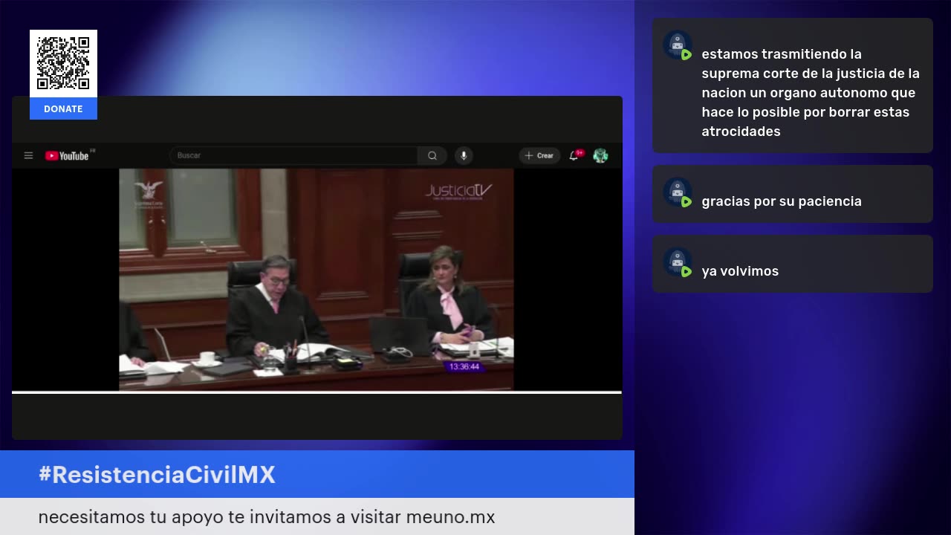Select the 'ya volvimos' chat message
Viewport: 951px width, 535px height.
[793, 264]
